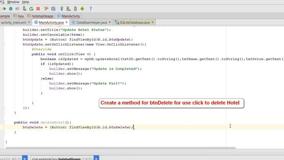284x160 pixels.
Task: Click the blue question mark help icon
Action: point(91,9)
